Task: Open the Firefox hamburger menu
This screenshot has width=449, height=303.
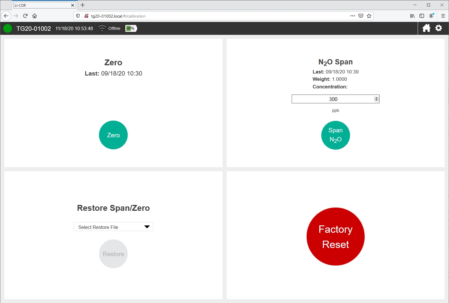Action: pos(443,16)
